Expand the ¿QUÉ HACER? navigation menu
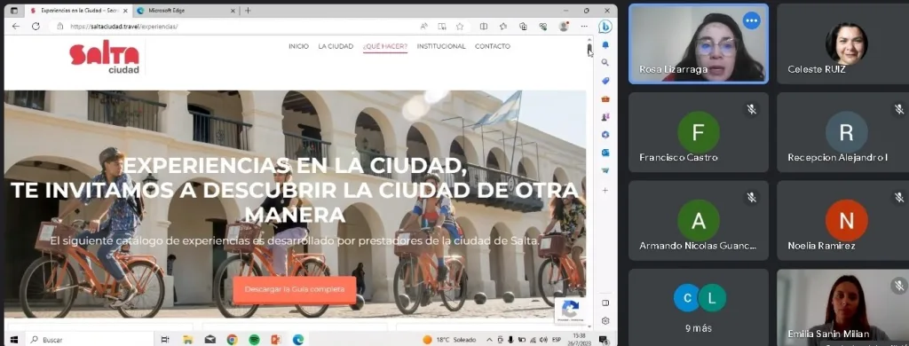 (385, 46)
